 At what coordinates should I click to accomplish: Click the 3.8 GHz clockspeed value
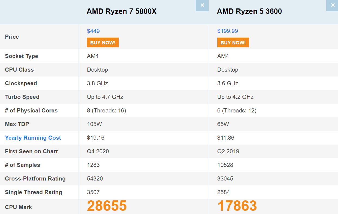(98, 83)
